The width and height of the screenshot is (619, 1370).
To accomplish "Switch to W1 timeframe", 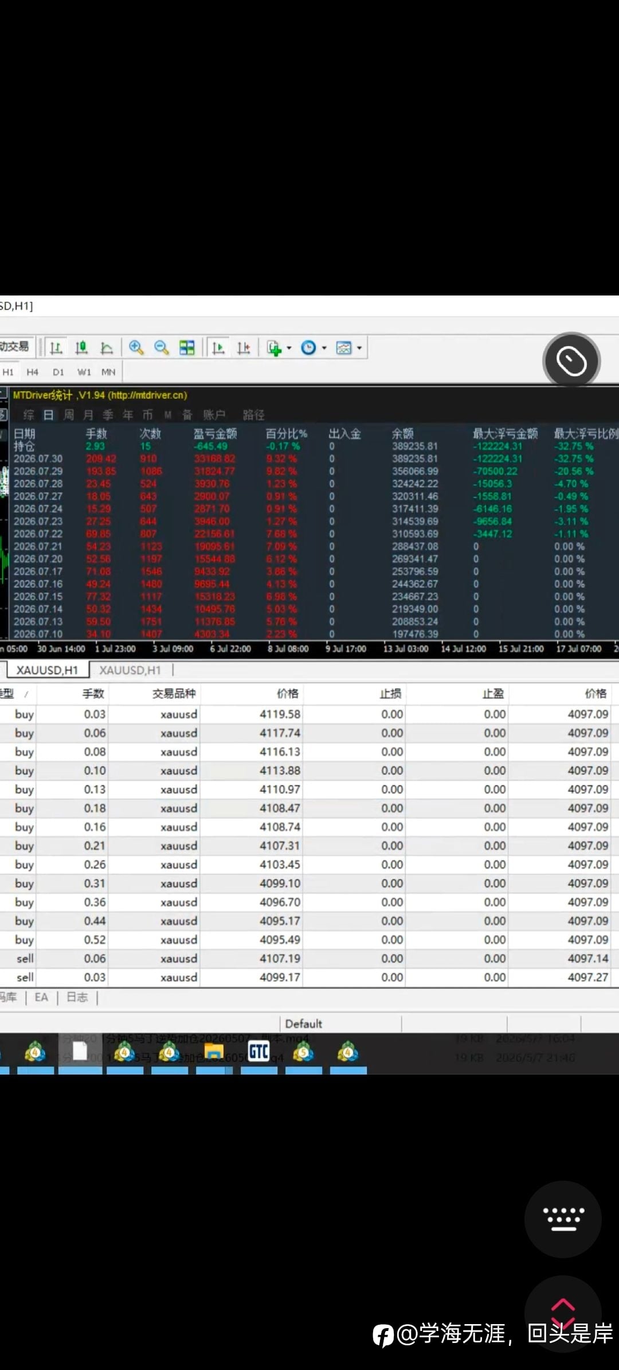I will click(84, 372).
